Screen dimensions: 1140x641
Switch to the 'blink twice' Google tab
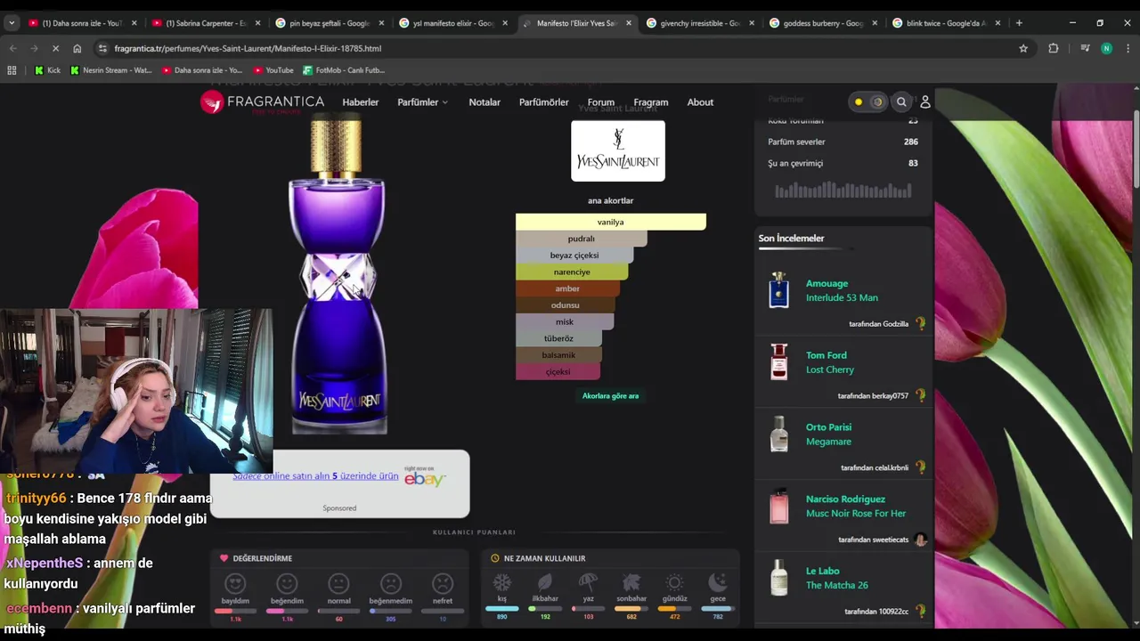[947, 23]
